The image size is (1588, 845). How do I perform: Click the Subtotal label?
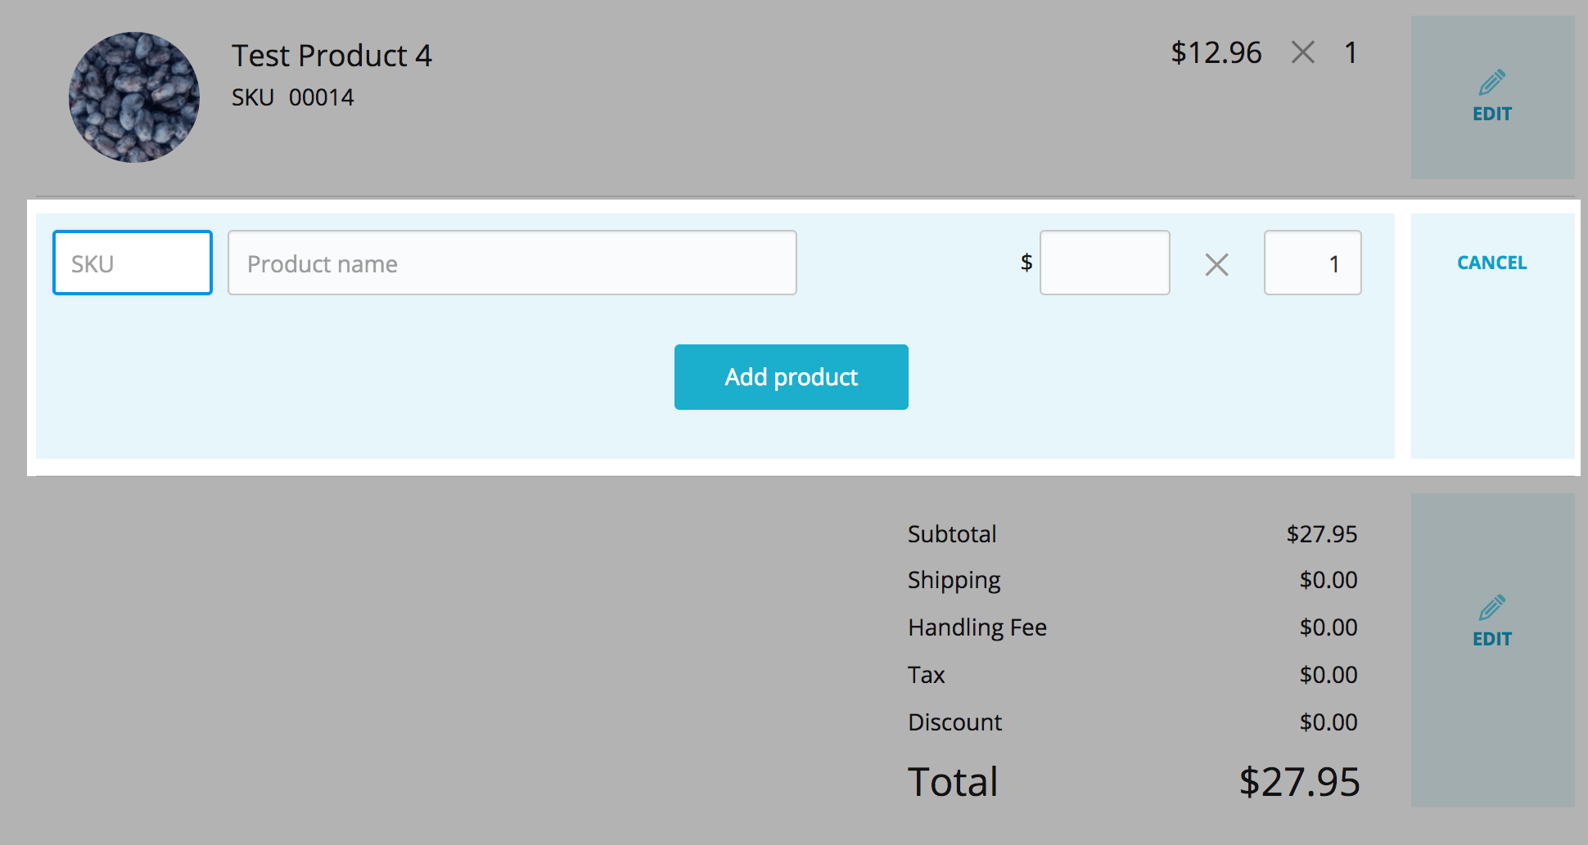[x=952, y=534]
